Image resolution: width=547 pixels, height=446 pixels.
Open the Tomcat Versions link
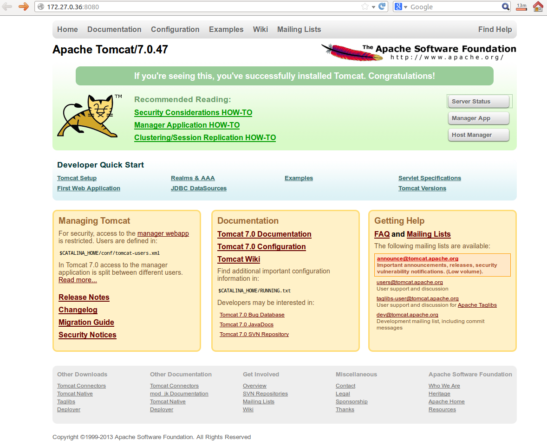click(x=422, y=188)
